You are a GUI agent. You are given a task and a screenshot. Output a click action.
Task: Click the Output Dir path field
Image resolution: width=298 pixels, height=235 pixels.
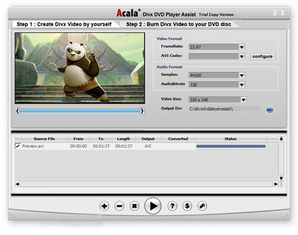224,109
